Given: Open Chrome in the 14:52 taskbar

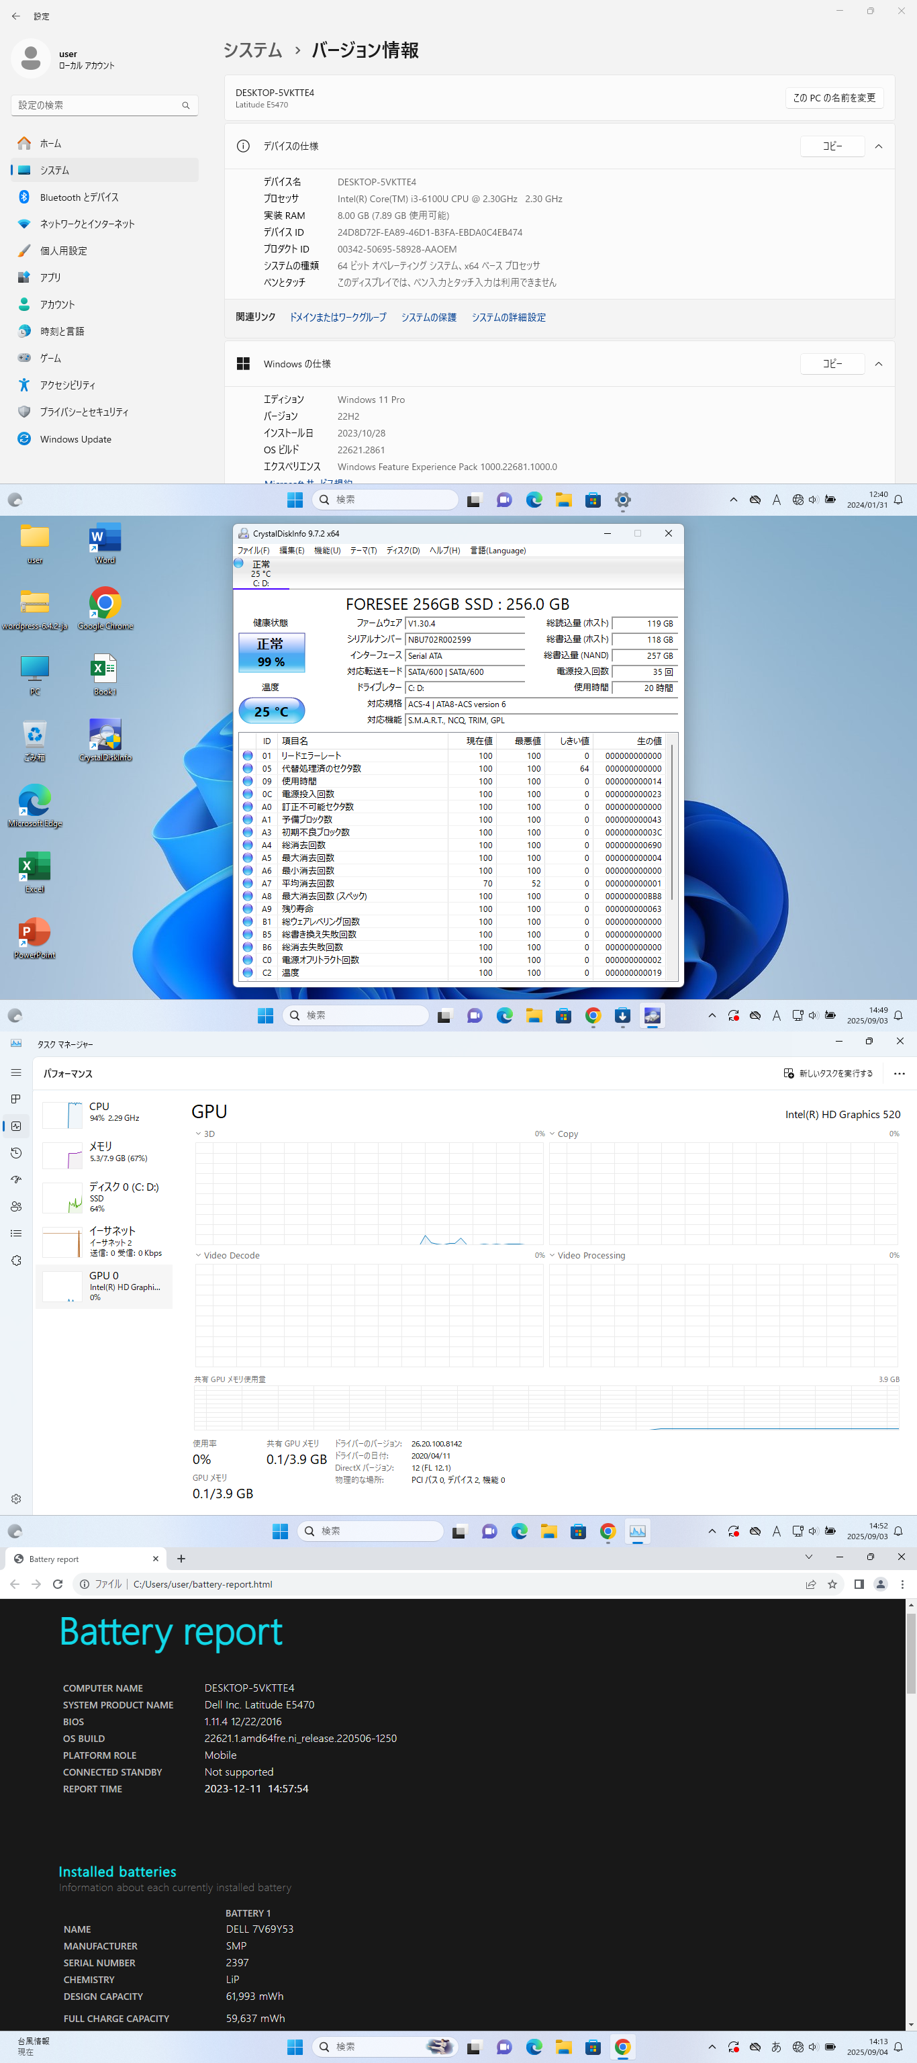Looking at the screenshot, I should coord(608,1531).
